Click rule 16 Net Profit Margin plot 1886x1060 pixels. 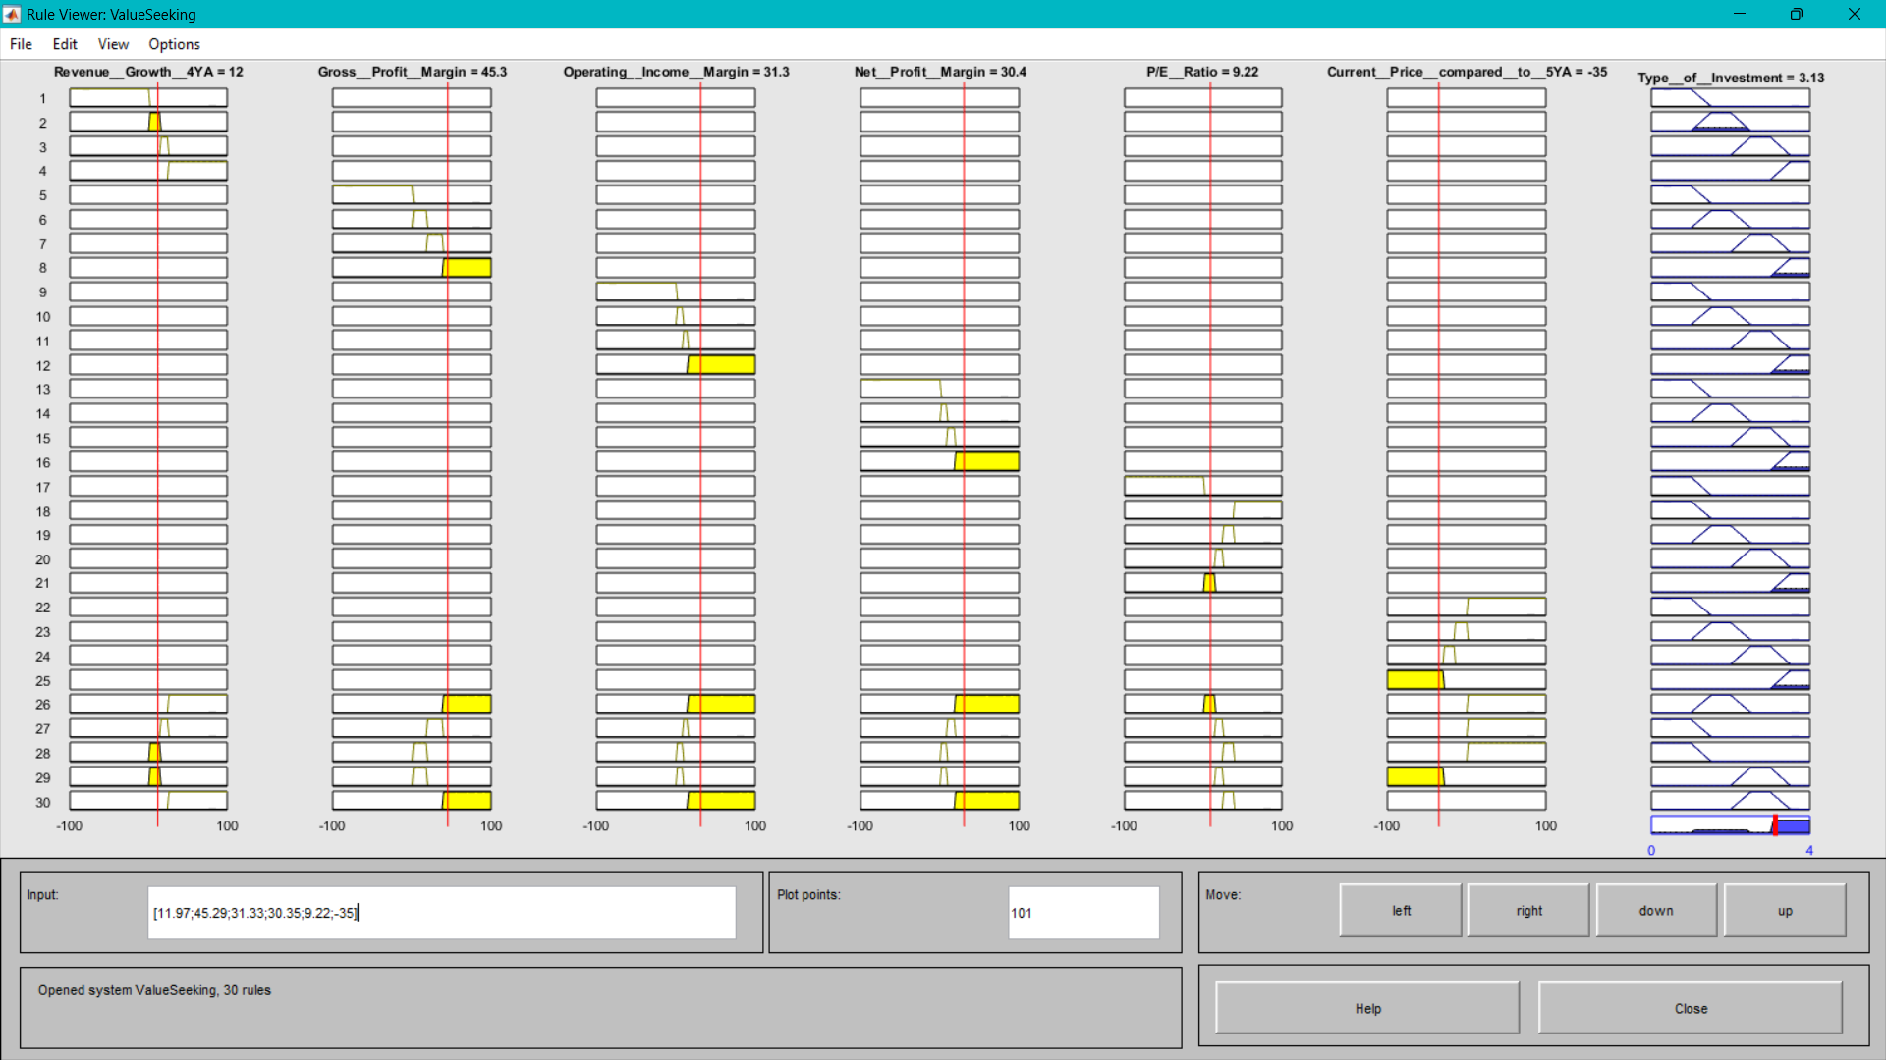tap(940, 461)
